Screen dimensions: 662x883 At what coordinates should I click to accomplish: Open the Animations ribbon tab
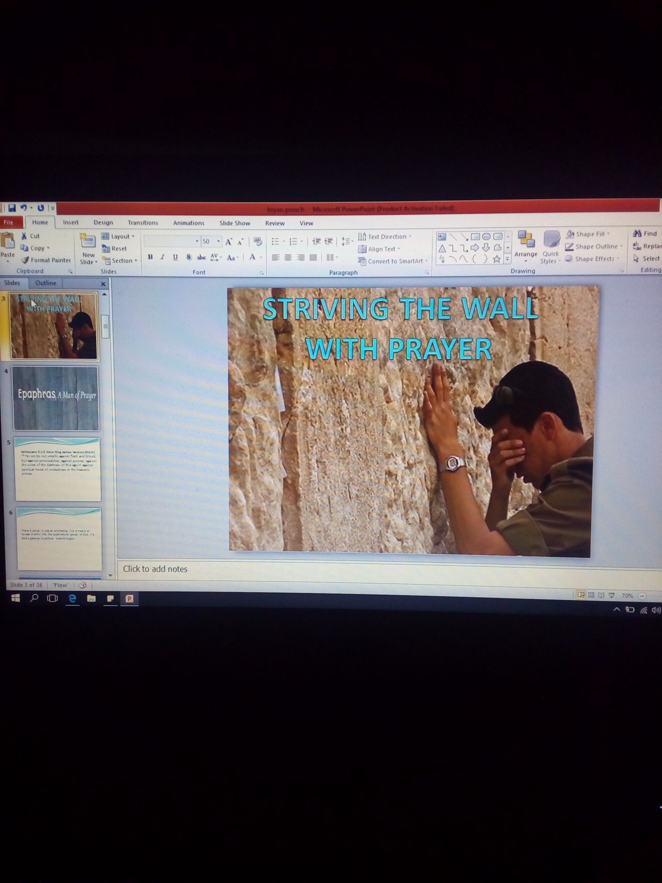pos(188,223)
